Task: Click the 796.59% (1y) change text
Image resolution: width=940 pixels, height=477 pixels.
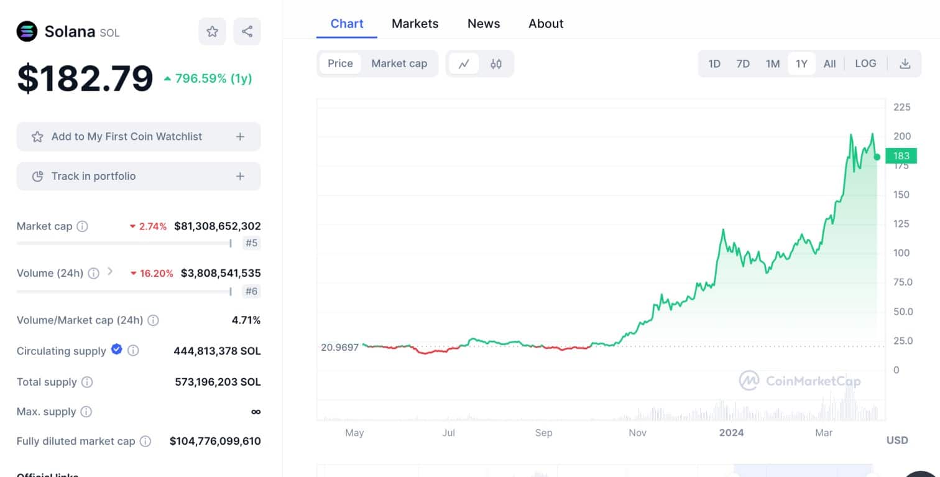Action: (208, 79)
